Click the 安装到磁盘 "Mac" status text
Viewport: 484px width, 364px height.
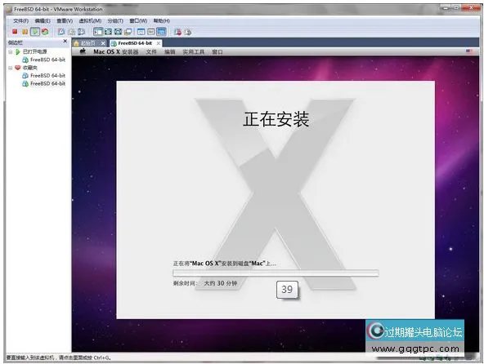pyautogui.click(x=225, y=264)
